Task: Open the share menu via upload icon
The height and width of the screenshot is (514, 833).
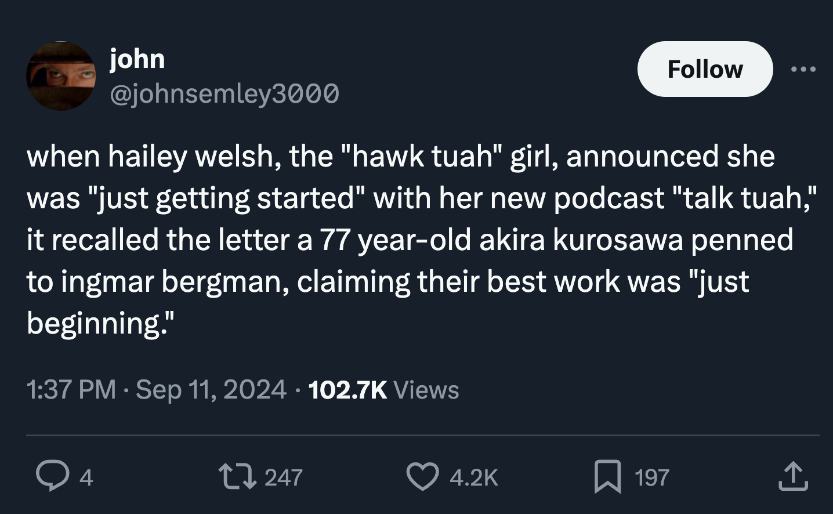Action: [x=794, y=477]
